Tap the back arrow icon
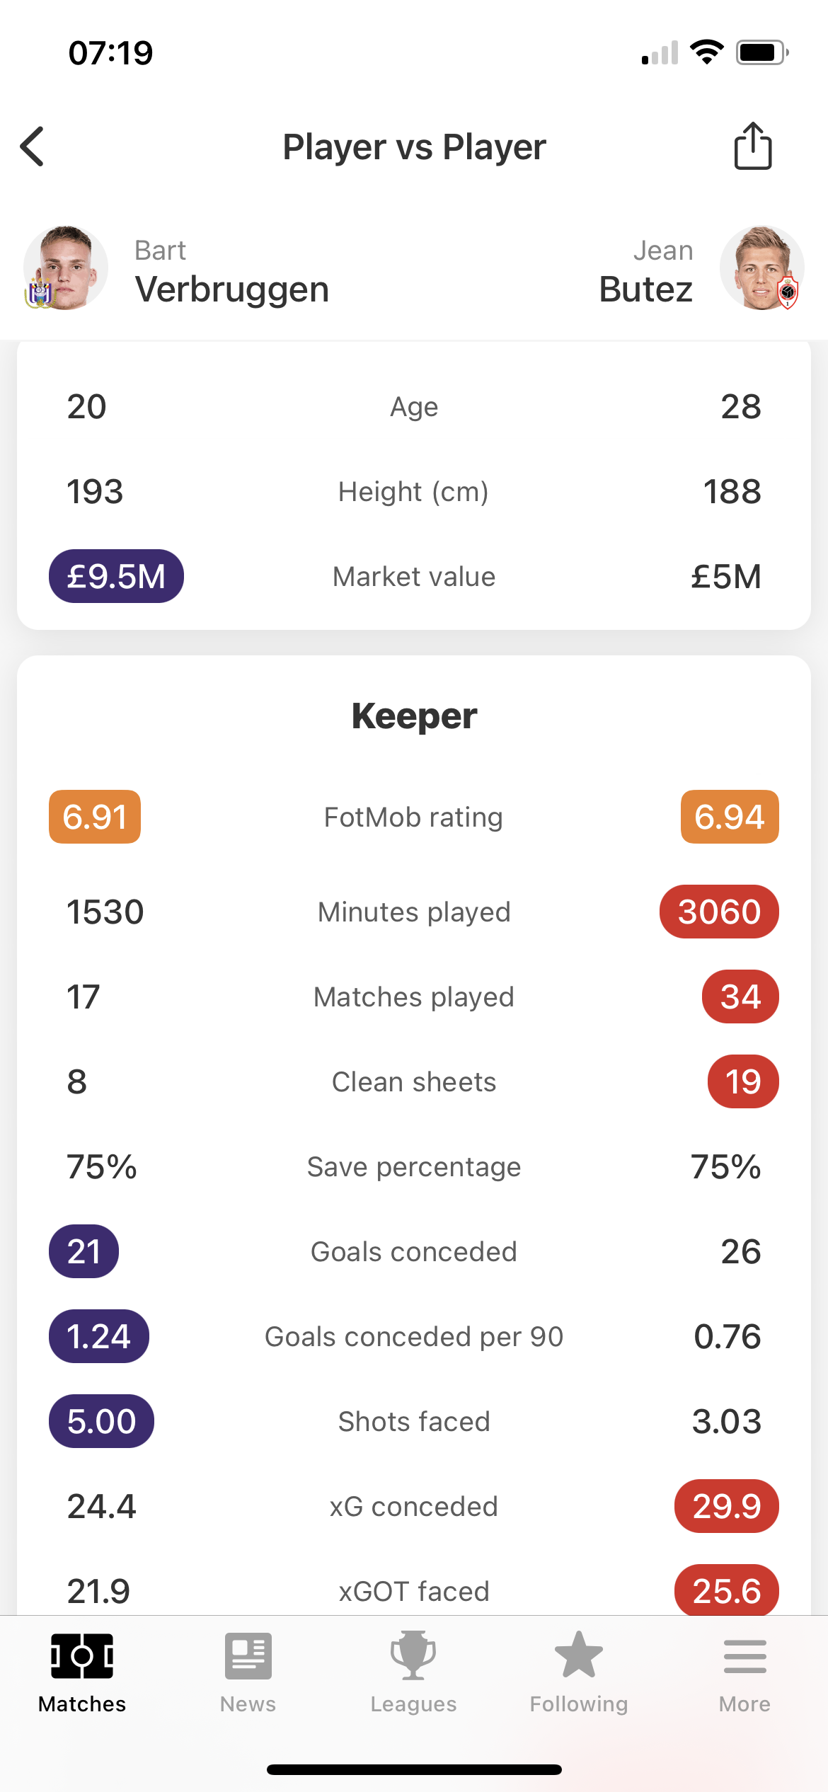The width and height of the screenshot is (828, 1792). pos(33,147)
